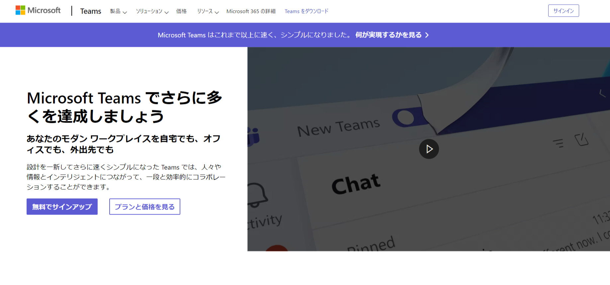This screenshot has width=610, height=285.
Task: Open Microsoft 365 の詳細 link
Action: pyautogui.click(x=251, y=11)
